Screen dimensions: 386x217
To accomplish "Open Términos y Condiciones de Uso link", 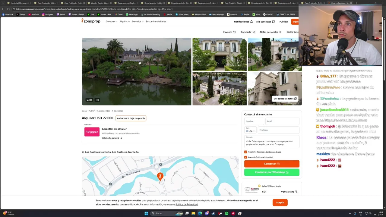I will click(x=269, y=152).
